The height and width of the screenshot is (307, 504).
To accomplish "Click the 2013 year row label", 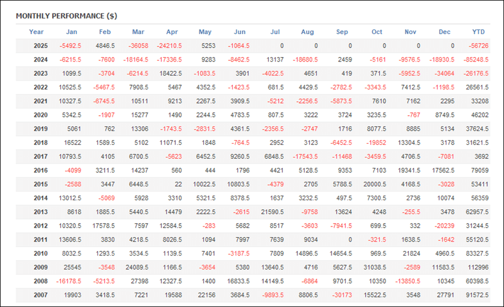I will 40,212.
